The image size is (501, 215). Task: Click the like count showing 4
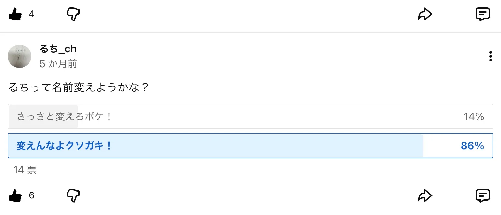(x=32, y=14)
